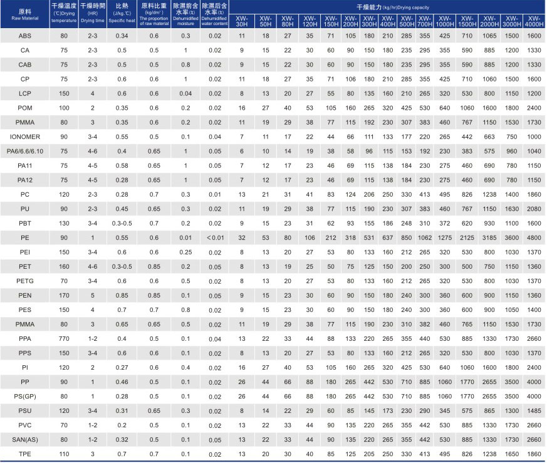Click the IONOMER row label

pos(24,136)
